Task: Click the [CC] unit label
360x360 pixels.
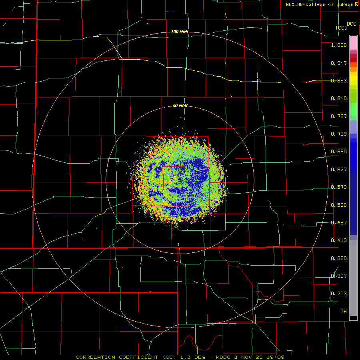Action: (x=341, y=28)
